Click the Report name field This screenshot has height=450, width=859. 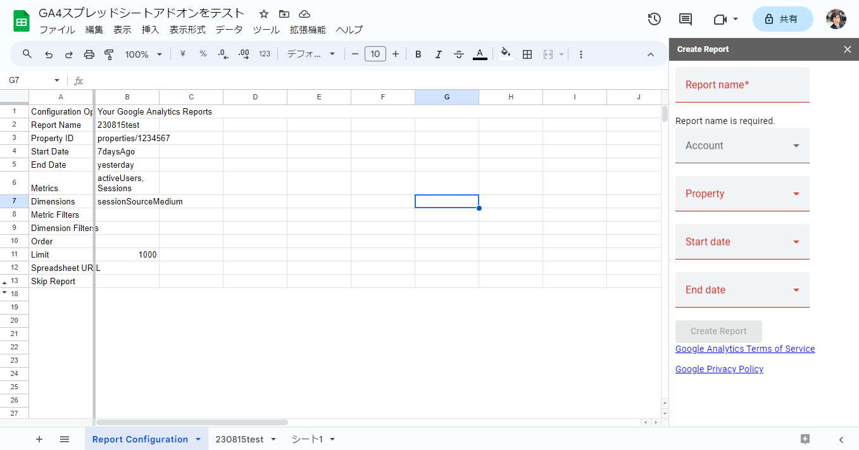pos(743,85)
